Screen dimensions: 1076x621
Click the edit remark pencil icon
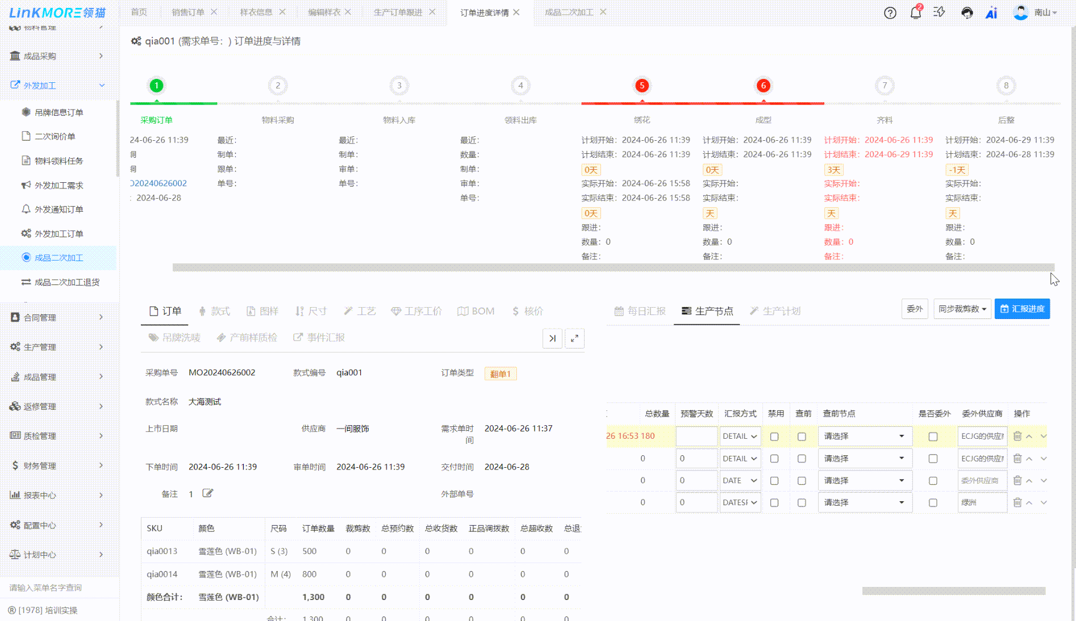pos(207,493)
